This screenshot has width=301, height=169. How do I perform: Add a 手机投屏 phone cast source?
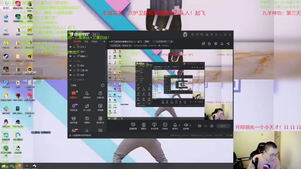(x=154, y=126)
